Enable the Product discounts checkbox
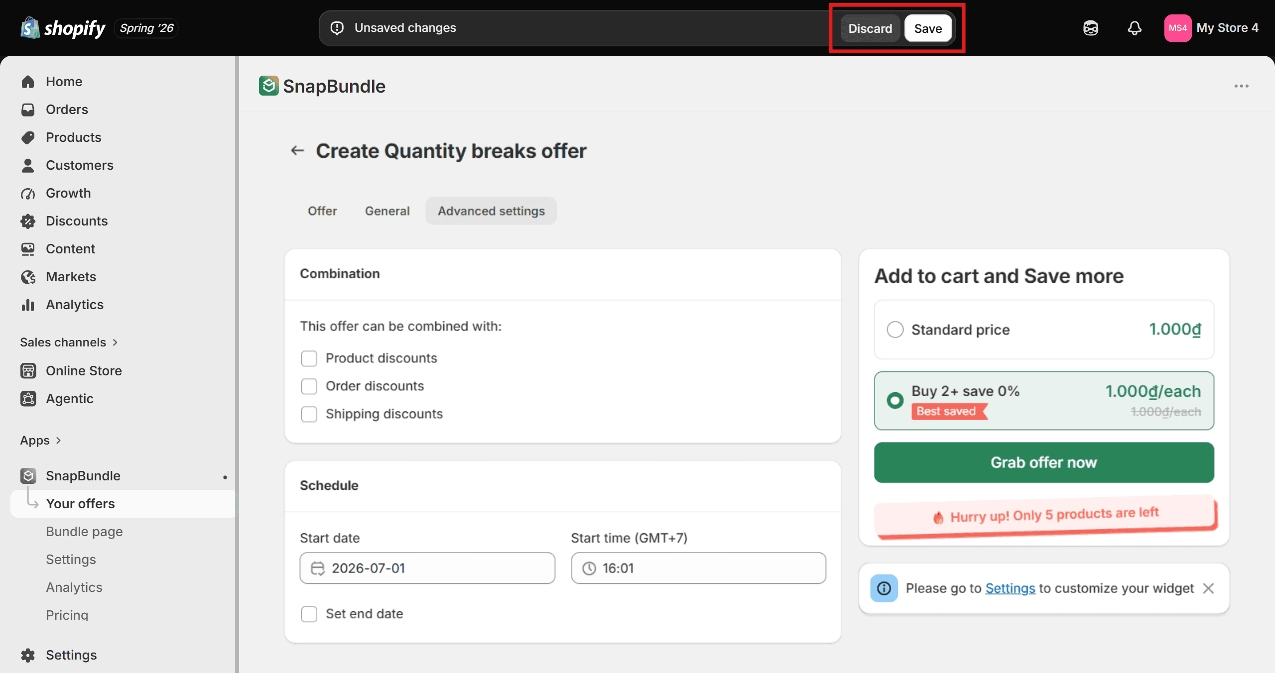The height and width of the screenshot is (673, 1275). pos(309,358)
